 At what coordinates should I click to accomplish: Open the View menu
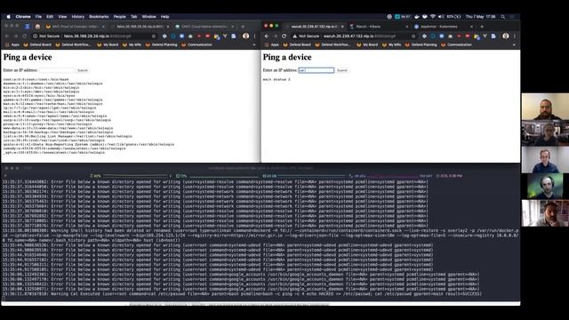(62, 17)
